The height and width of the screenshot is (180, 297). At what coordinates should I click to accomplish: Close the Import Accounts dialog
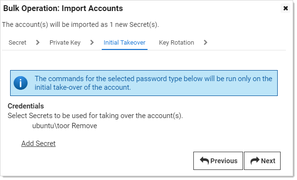click(x=285, y=8)
